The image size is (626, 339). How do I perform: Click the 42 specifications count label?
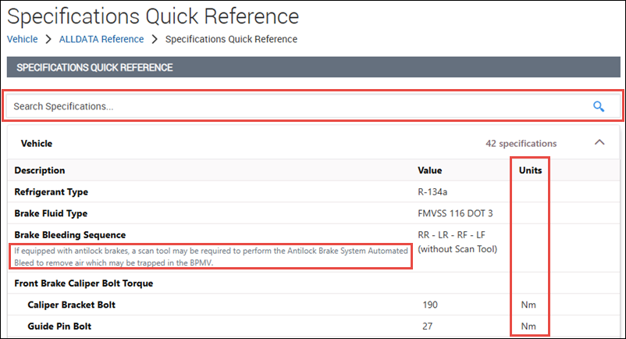(521, 144)
